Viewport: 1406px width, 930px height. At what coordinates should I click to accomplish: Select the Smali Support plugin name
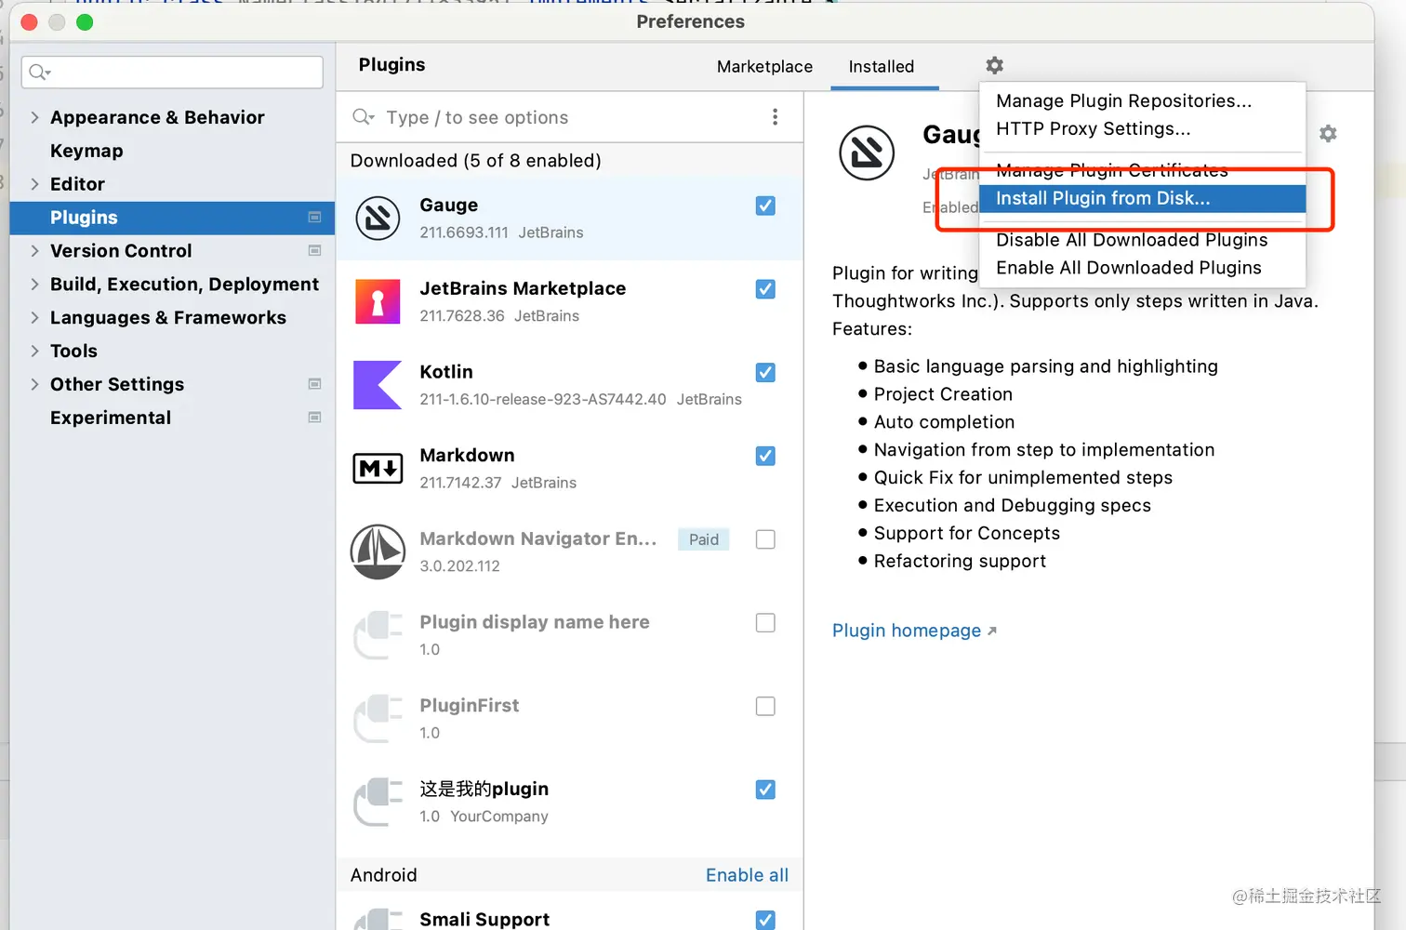(484, 919)
